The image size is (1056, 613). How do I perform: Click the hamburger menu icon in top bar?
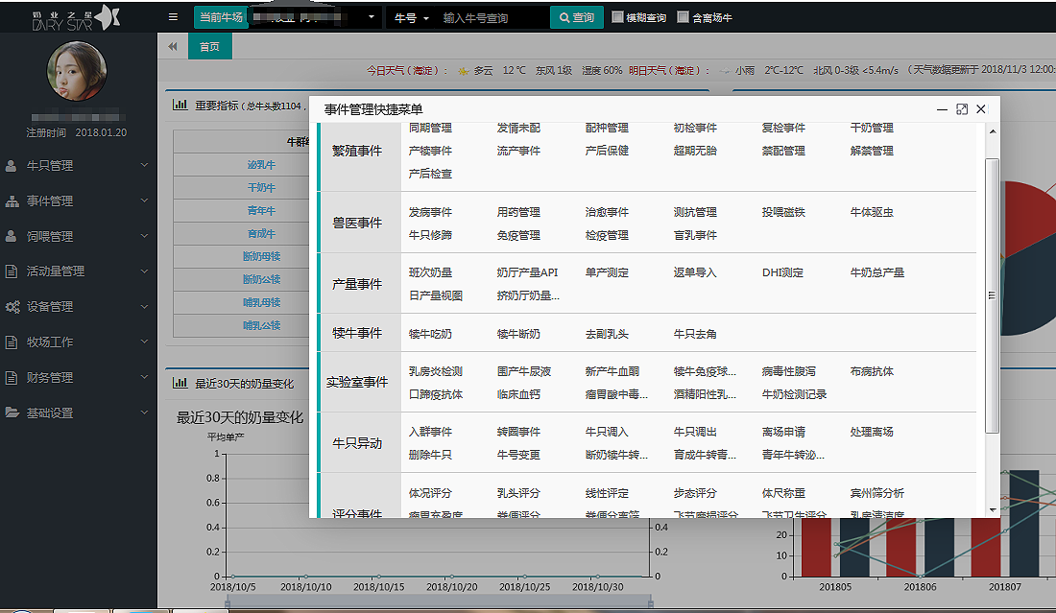pyautogui.click(x=173, y=17)
